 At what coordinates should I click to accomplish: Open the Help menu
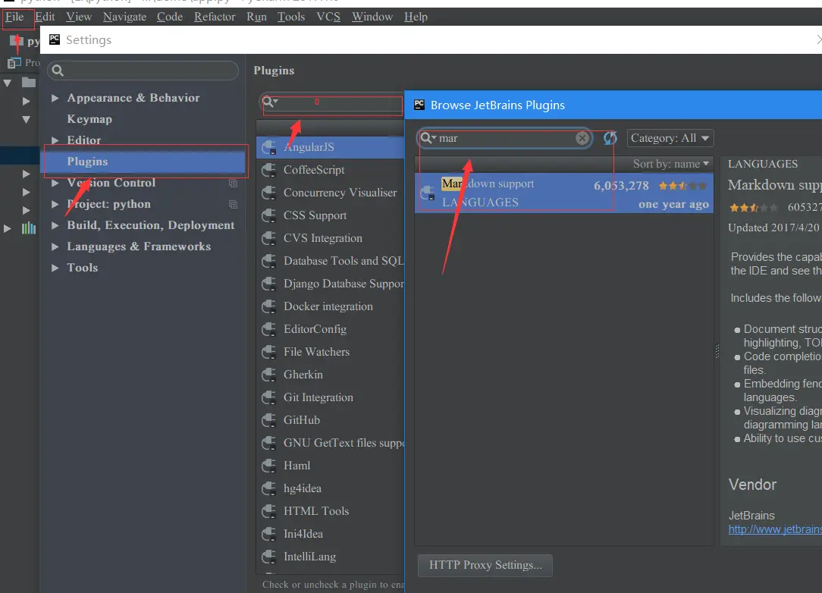tap(416, 17)
